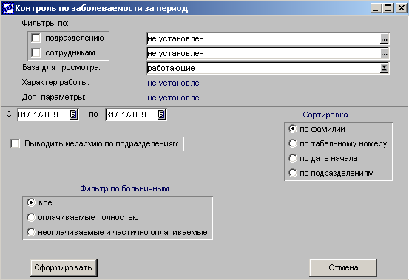The height and width of the screenshot is (280, 409).
Task: Enable the сотрудникам filter checkbox
Action: (36, 53)
